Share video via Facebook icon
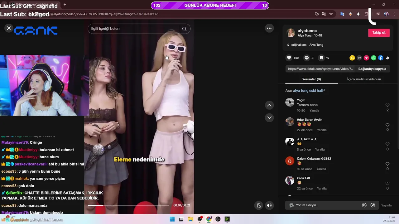Image resolution: width=399 pixels, height=224 pixels. click(x=381, y=58)
